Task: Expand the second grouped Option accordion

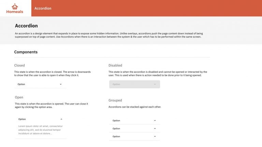Action: 134,129
